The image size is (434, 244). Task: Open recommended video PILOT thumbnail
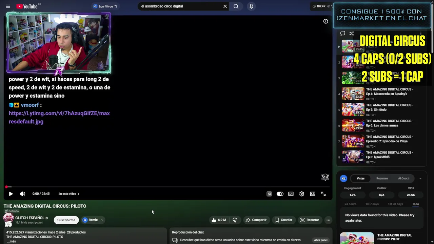pos(357,238)
